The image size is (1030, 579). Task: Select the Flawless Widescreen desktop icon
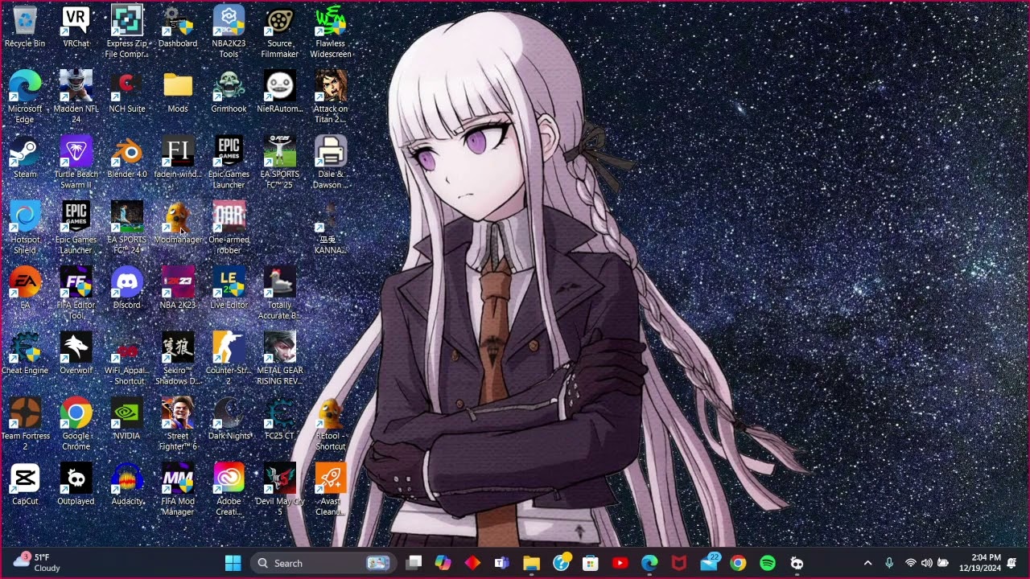331,32
